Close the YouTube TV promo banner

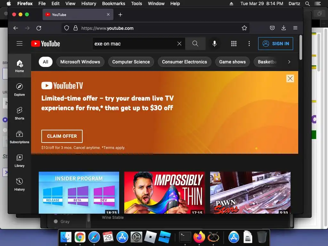[x=290, y=78]
